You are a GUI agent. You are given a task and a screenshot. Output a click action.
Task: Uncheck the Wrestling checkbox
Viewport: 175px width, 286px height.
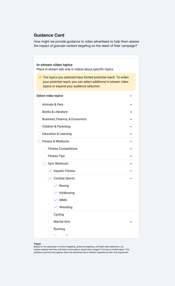(x=56, y=207)
